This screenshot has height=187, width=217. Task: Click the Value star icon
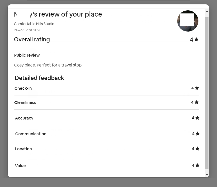click(x=197, y=166)
